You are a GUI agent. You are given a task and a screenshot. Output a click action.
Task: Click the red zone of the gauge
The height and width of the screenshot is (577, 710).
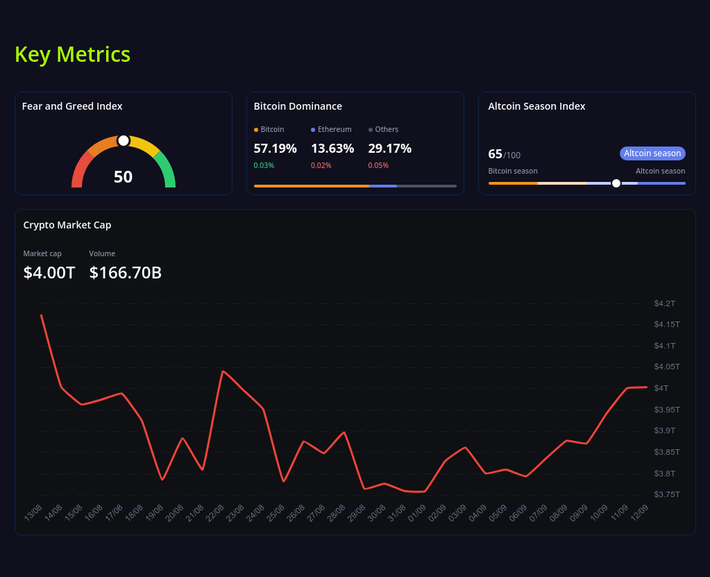pyautogui.click(x=78, y=170)
